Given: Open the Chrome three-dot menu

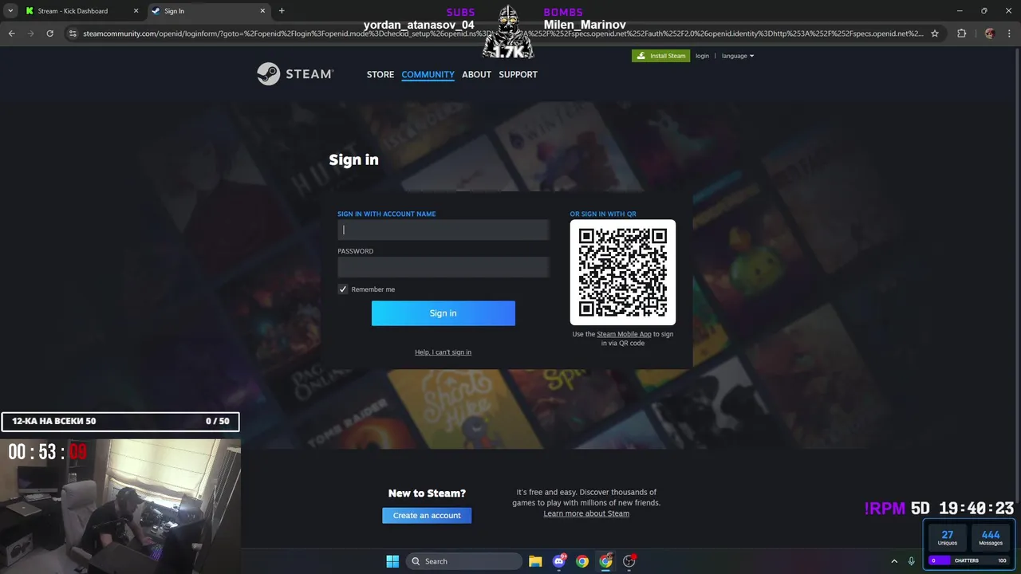Looking at the screenshot, I should coord(1009,33).
